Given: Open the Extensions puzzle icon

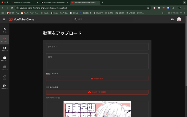Looking at the screenshot, I should [x=173, y=8].
